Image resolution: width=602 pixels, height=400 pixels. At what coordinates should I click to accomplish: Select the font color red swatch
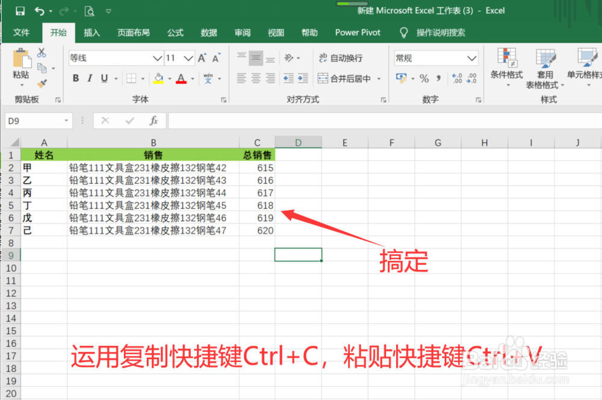tap(181, 82)
